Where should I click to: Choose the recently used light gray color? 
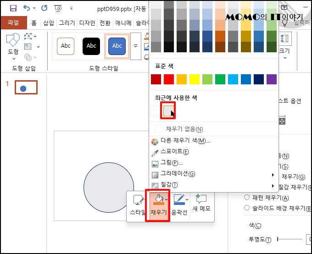coord(168,111)
